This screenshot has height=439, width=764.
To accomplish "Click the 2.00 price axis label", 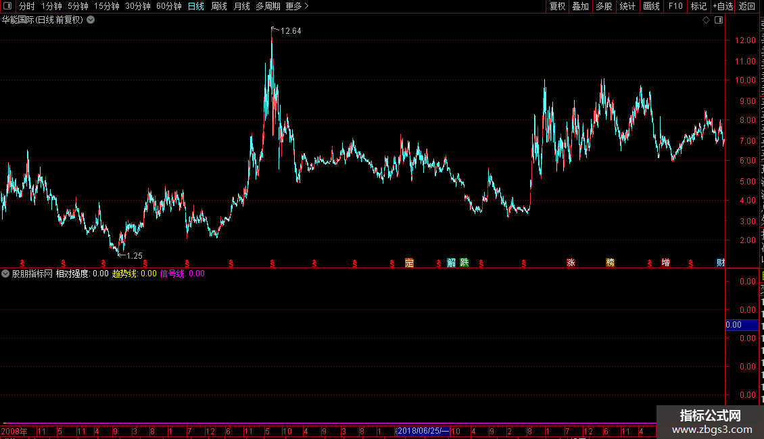I will [747, 240].
